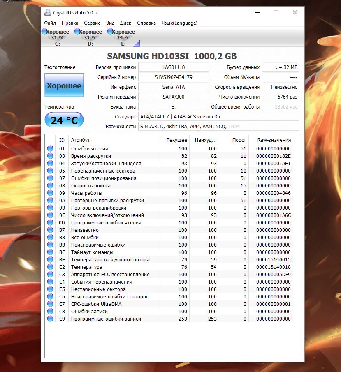Click the ID column header
This screenshot has height=372, width=341.
pos(62,140)
